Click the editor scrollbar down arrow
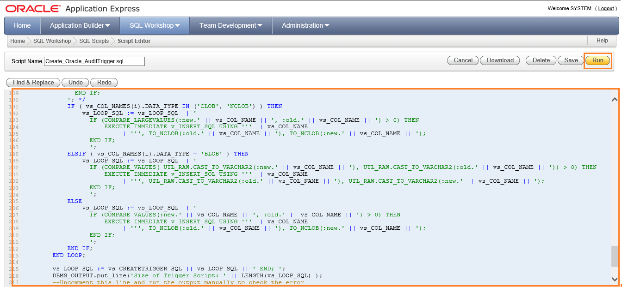Viewport: 622px width, 287px height. coord(615,279)
